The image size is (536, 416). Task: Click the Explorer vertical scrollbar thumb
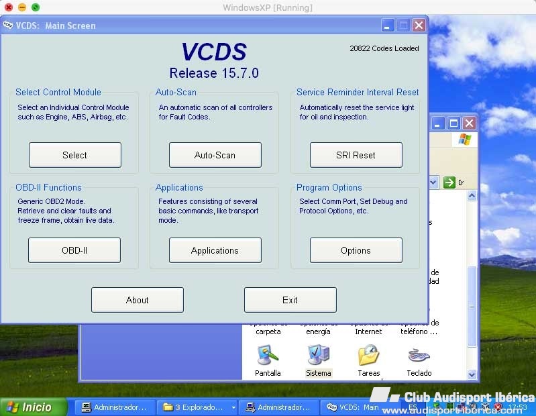pos(472,307)
